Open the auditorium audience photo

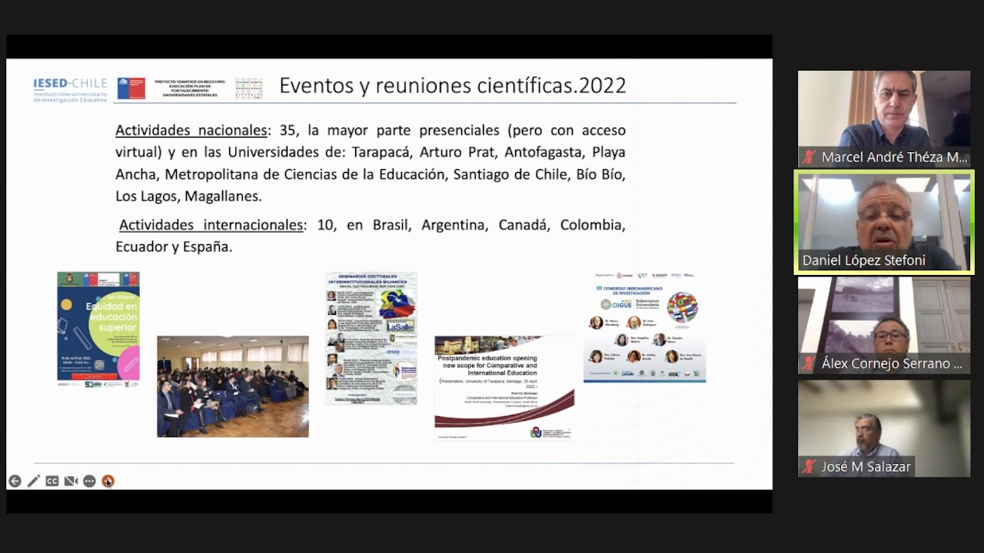pyautogui.click(x=233, y=386)
